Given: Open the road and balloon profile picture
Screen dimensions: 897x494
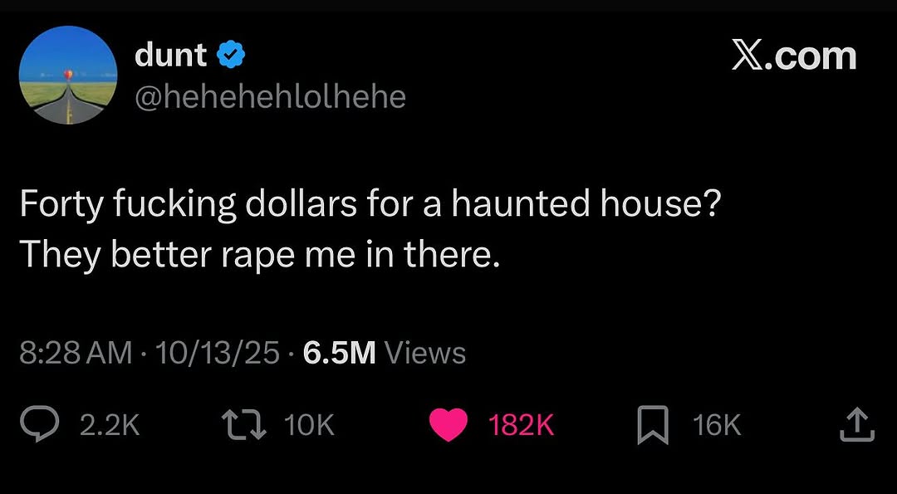Looking at the screenshot, I should click(67, 76).
